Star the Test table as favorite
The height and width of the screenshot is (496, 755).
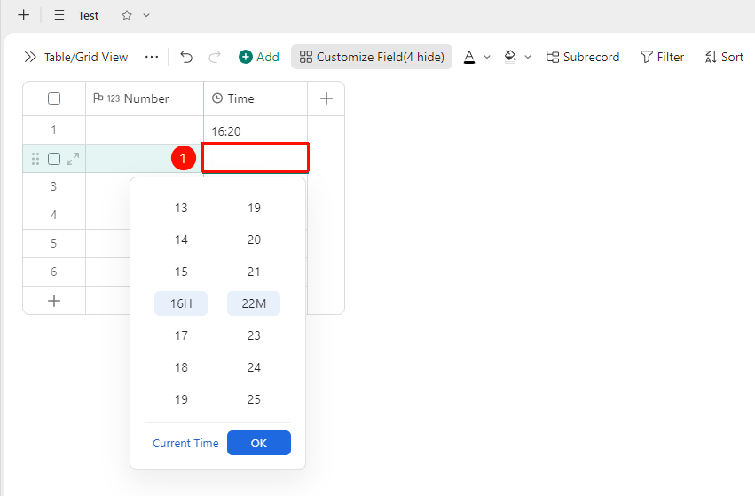pos(127,15)
